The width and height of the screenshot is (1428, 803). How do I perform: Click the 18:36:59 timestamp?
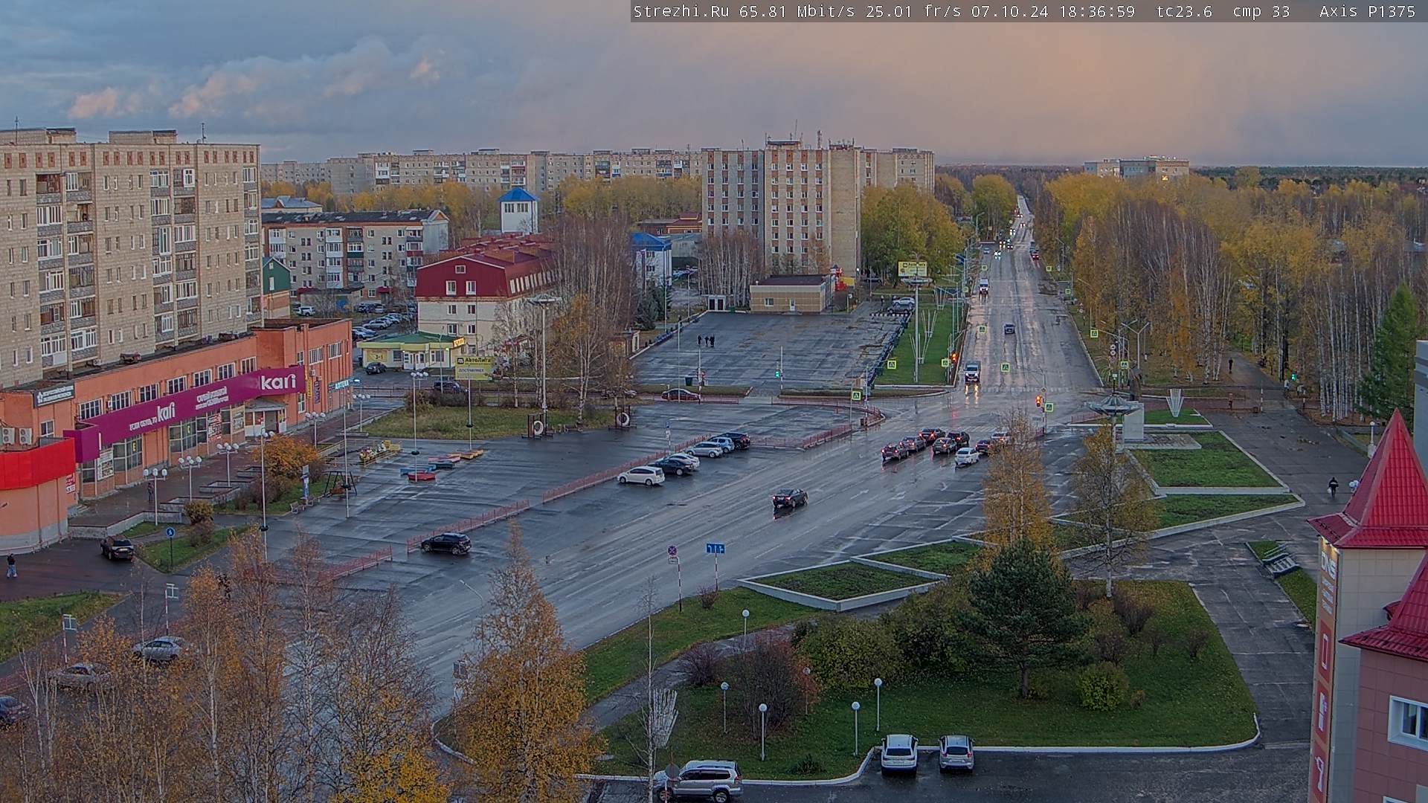(x=1099, y=11)
